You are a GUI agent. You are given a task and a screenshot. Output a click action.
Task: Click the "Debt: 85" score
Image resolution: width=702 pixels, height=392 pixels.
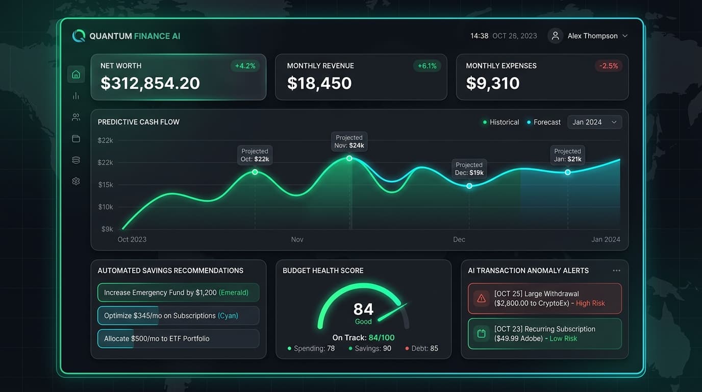[421, 349]
